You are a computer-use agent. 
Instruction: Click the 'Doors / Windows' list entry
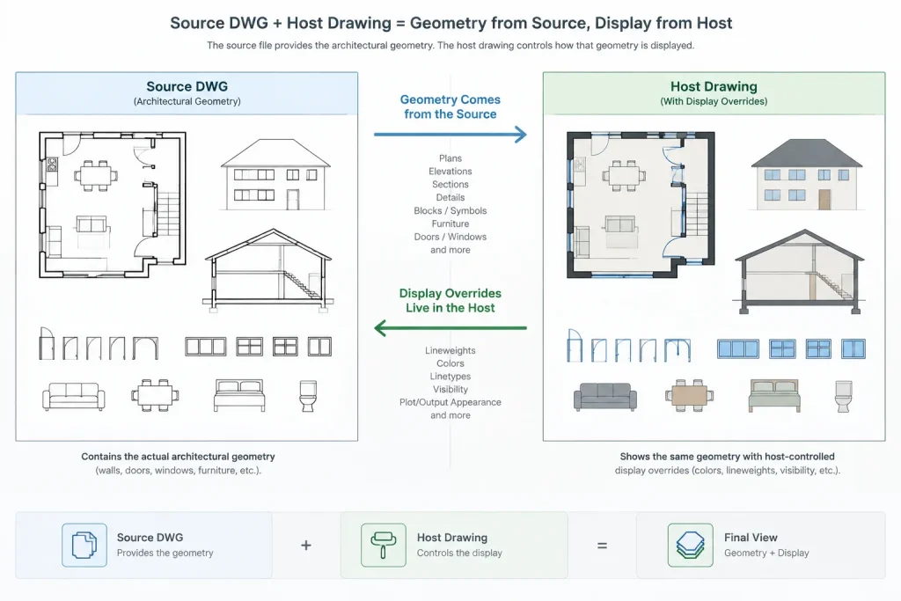click(x=450, y=237)
